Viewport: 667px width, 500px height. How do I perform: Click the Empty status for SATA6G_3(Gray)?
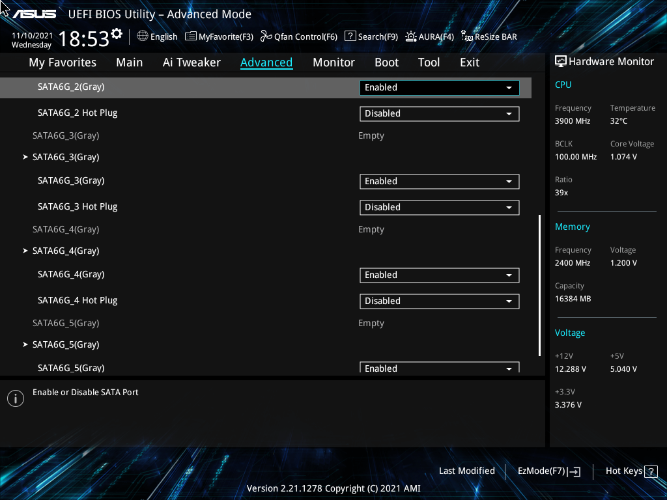click(x=371, y=136)
